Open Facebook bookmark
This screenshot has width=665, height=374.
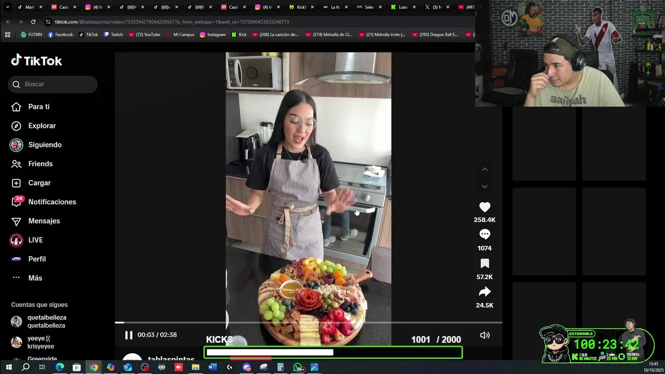coord(60,35)
